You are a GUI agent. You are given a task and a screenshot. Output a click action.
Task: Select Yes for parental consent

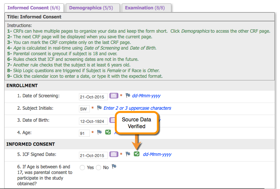pyautogui.click(x=82, y=168)
